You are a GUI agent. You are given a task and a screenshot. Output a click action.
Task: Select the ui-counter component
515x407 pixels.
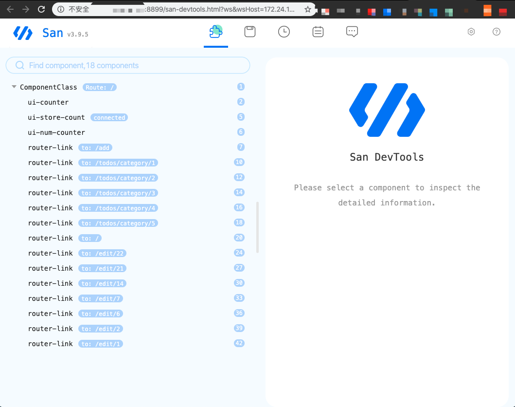coord(48,102)
